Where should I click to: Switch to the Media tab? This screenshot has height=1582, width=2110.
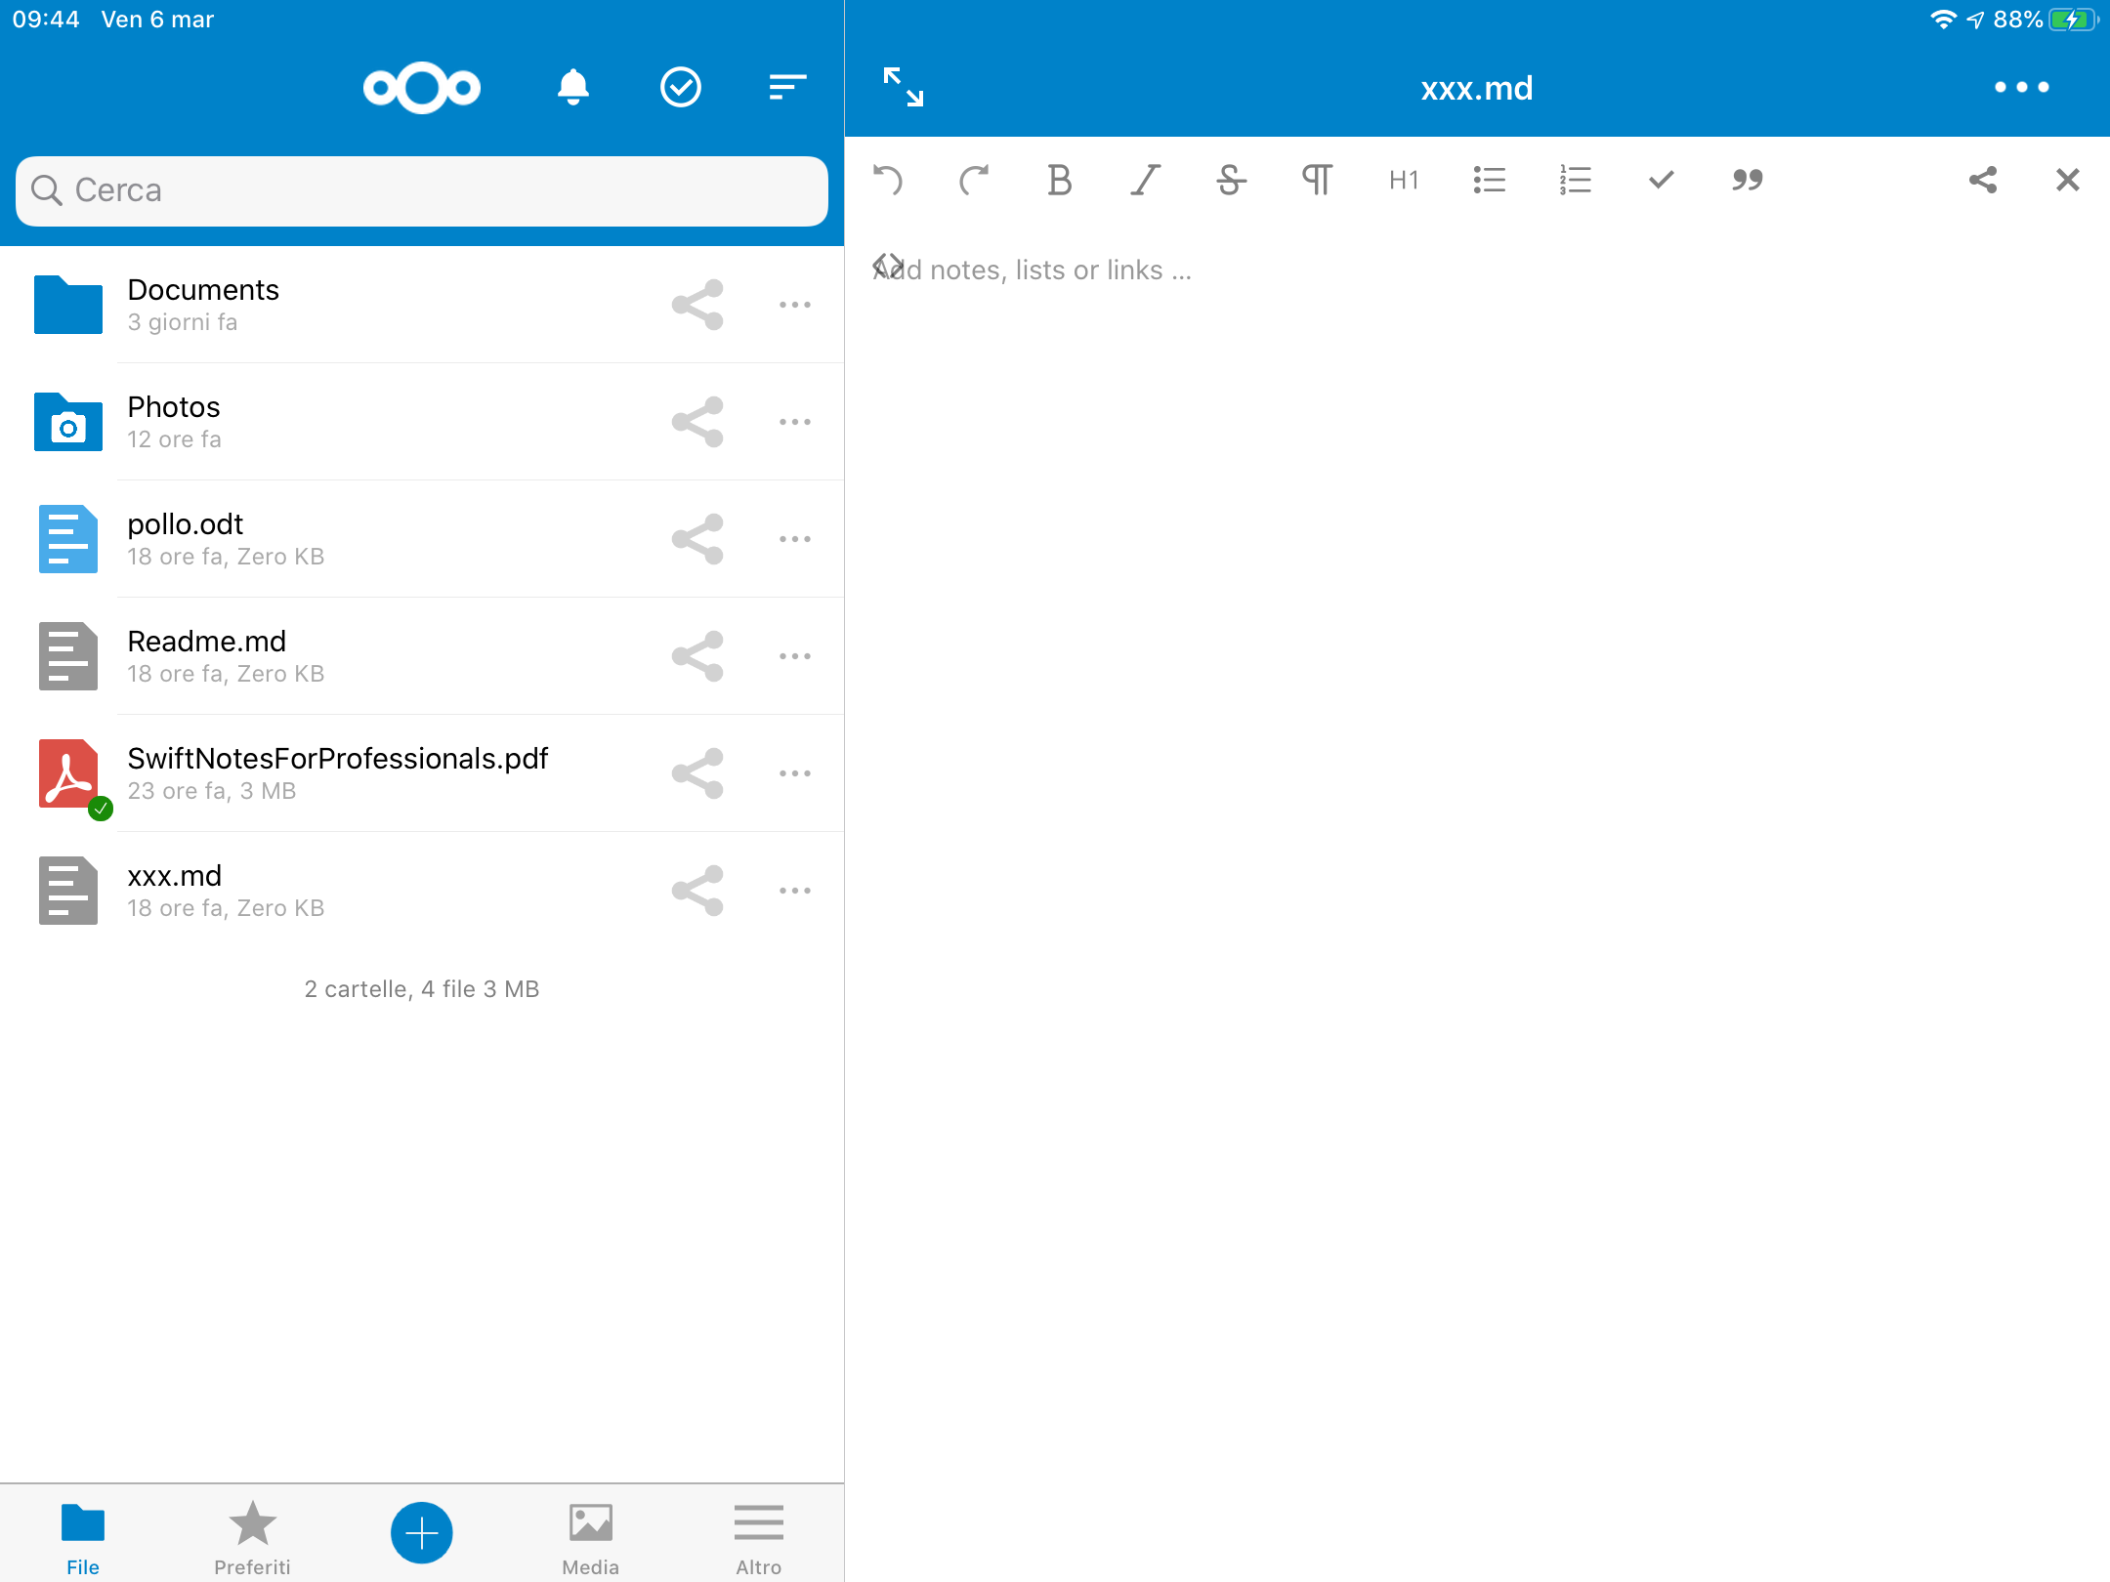point(591,1539)
